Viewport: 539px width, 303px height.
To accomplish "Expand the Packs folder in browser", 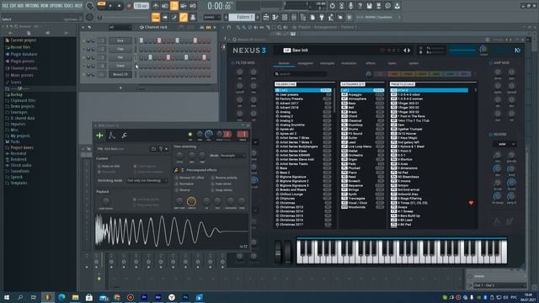I will pos(15,141).
